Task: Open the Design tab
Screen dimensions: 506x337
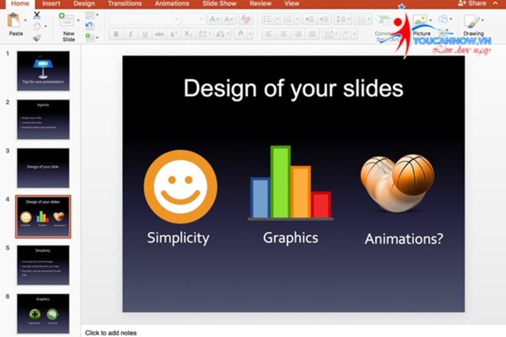Action: pos(84,3)
